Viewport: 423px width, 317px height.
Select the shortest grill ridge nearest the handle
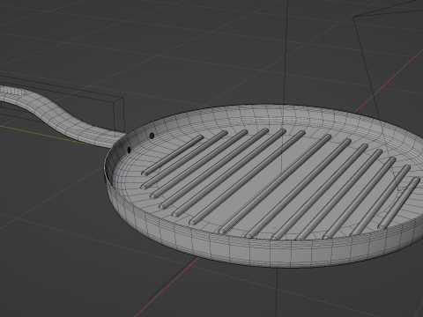click(172, 156)
